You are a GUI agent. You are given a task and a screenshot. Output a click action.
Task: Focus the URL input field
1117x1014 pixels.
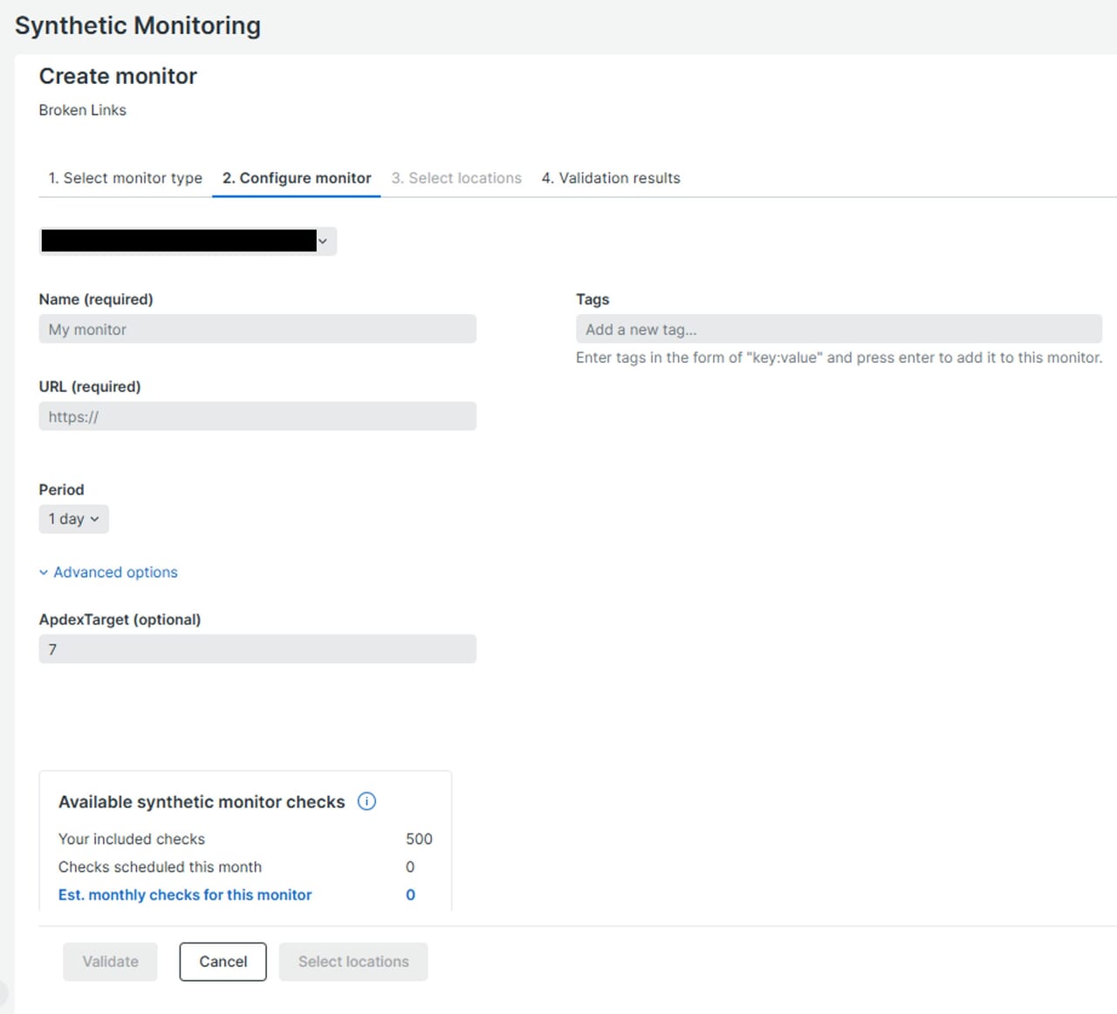(257, 416)
